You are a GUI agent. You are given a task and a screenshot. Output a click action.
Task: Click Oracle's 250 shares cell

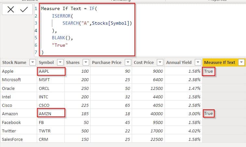(x=77, y=88)
